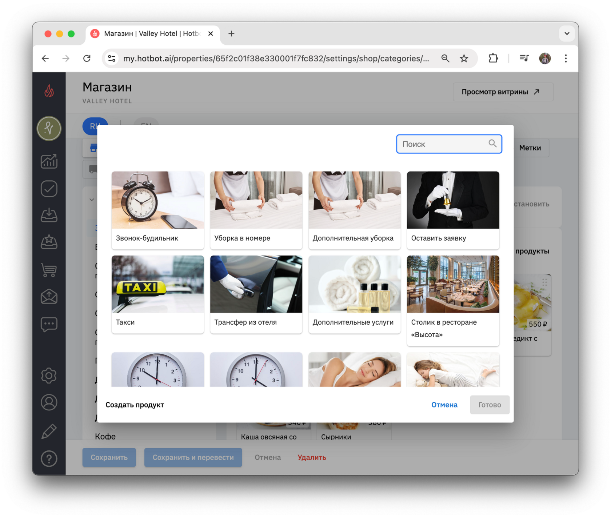This screenshot has width=611, height=518.
Task: Open the Метки tab
Action: [x=530, y=148]
